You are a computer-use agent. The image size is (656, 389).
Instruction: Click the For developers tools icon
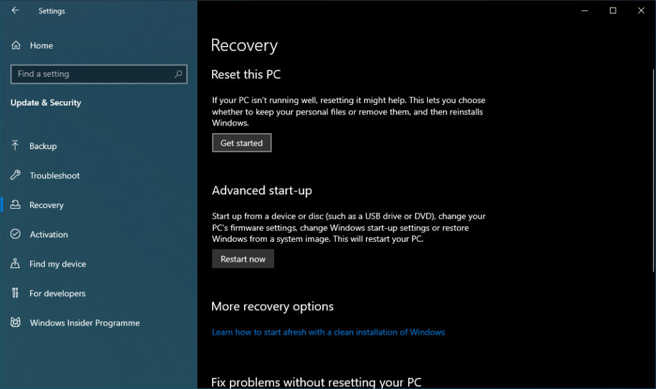tap(15, 293)
